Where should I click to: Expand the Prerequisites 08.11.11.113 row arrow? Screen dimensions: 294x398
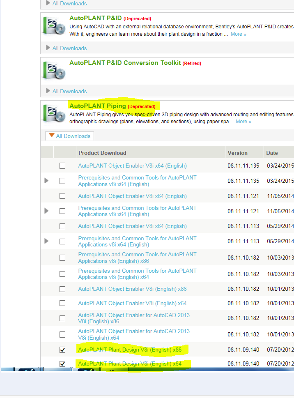[x=46, y=241]
